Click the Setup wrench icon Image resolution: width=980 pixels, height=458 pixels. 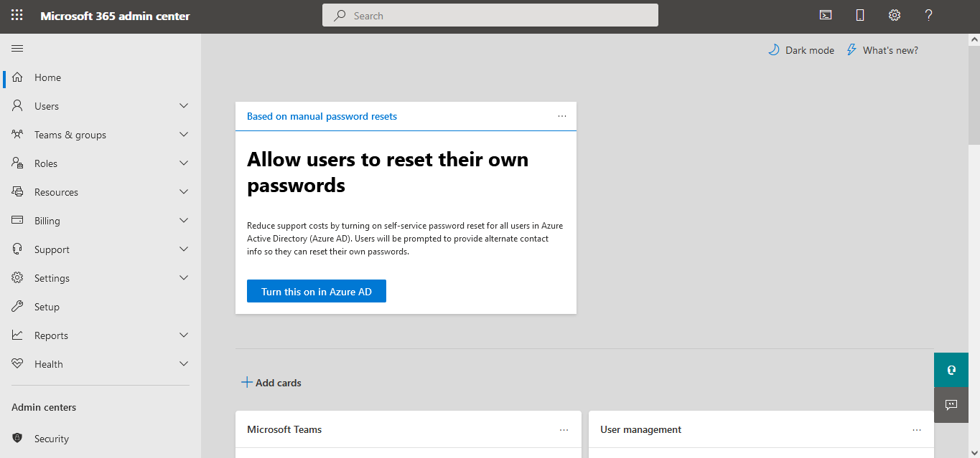18,307
